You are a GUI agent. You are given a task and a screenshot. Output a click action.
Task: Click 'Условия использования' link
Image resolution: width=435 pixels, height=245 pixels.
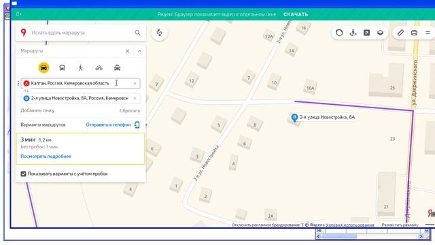pyautogui.click(x=350, y=225)
